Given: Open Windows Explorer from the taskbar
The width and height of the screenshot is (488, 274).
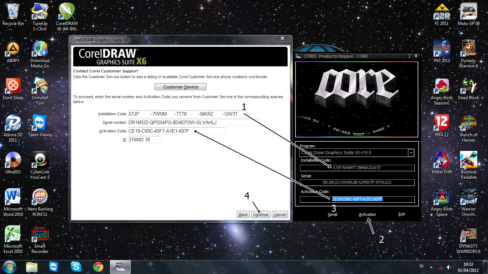Looking at the screenshot, I should click(32, 267).
